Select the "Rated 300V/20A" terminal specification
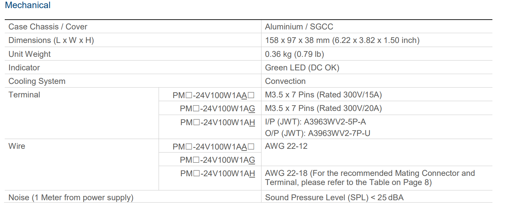The image size is (507, 207). 349,108
